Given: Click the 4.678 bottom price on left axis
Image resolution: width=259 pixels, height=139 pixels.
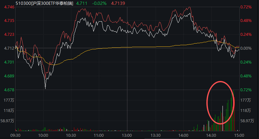Looking at the screenshot, I should pyautogui.click(x=6, y=90).
